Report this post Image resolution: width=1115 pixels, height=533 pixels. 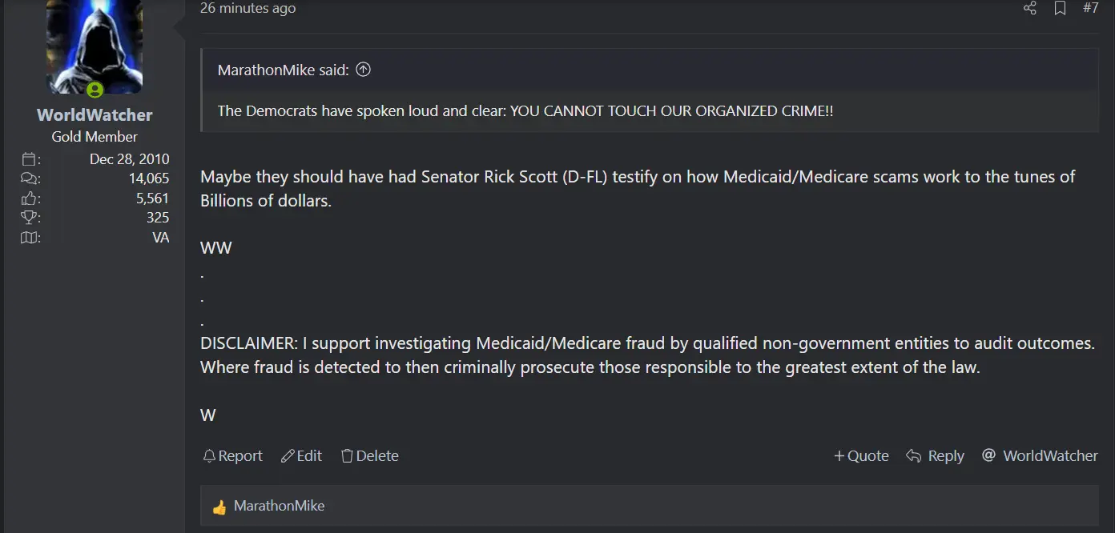[x=232, y=456]
